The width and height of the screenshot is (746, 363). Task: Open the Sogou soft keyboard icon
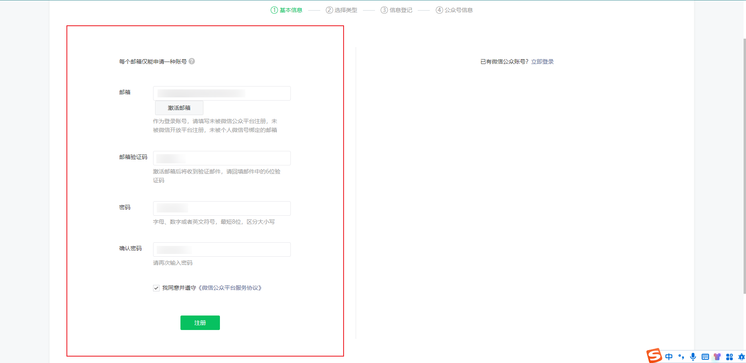[x=705, y=357]
